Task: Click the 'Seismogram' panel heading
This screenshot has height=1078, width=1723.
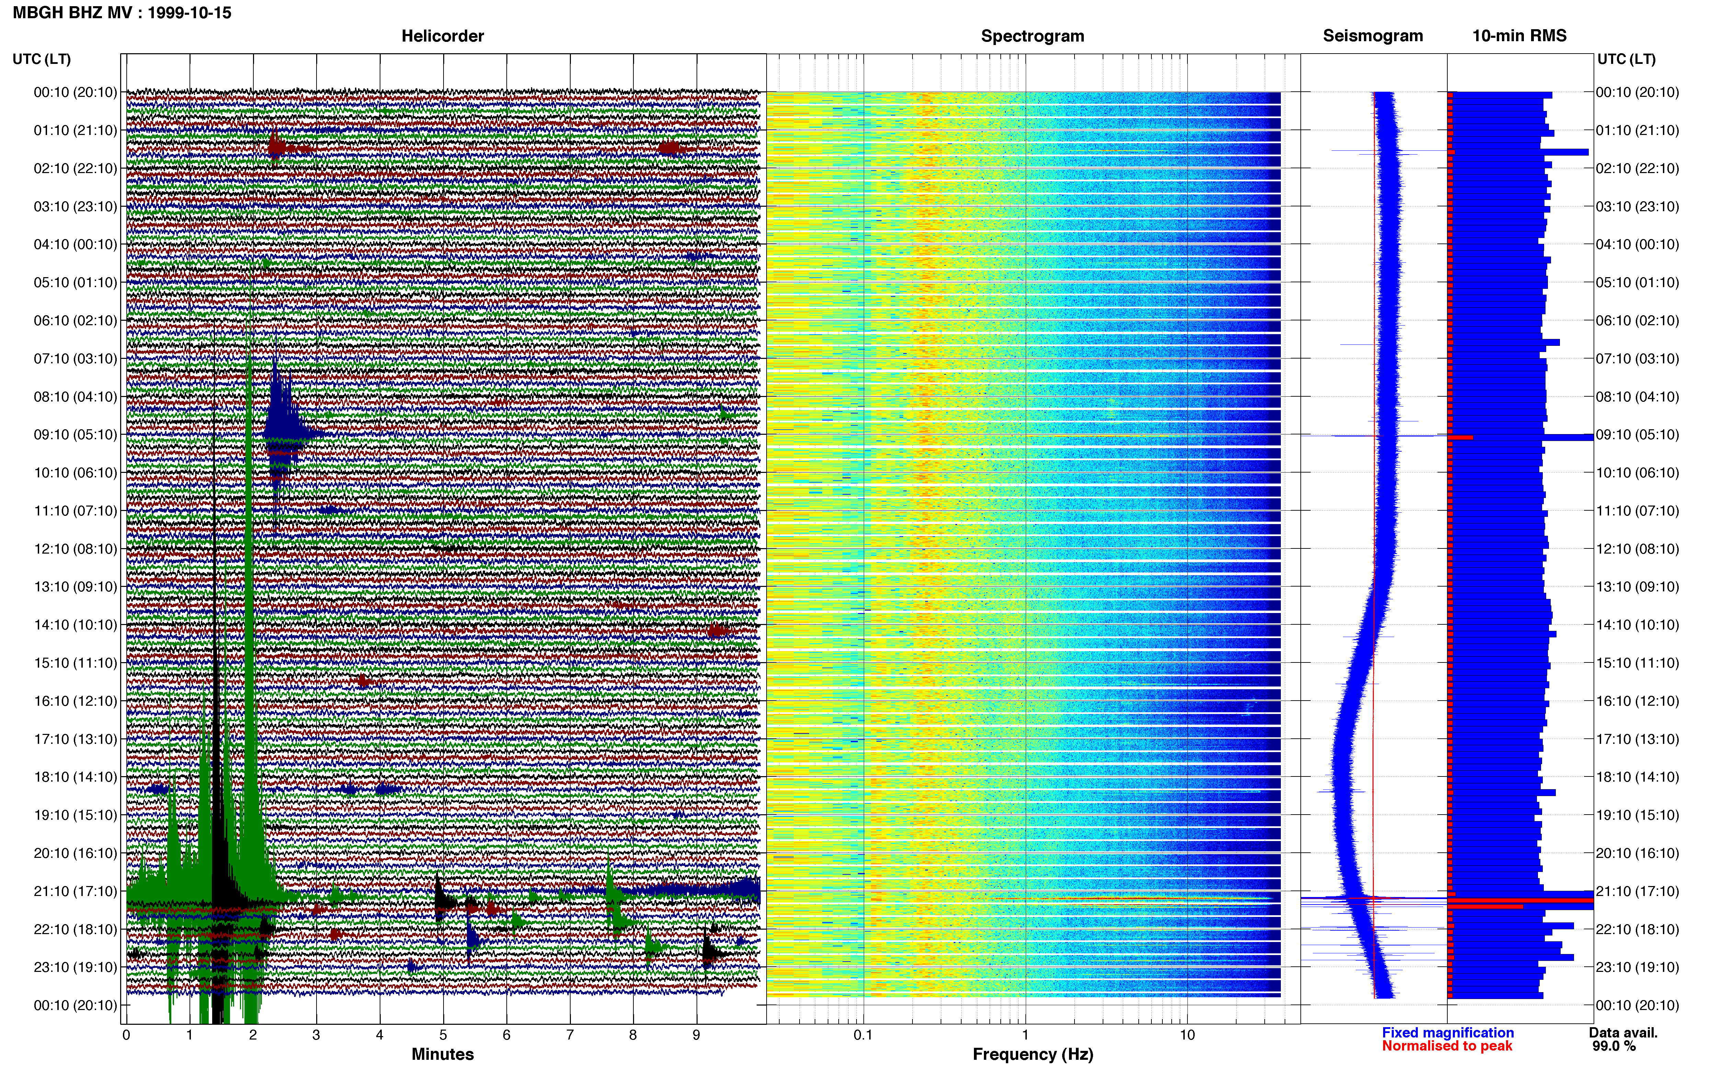Action: pyautogui.click(x=1373, y=36)
